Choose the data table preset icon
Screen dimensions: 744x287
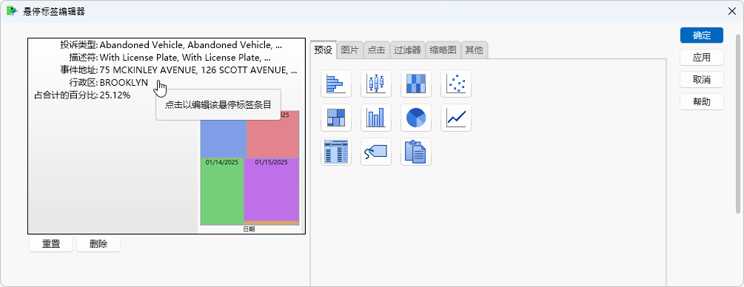pyautogui.click(x=336, y=152)
